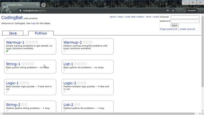The width and height of the screenshot is (204, 115).
Task: Go to CodingBat home via logo text
Action: point(12,18)
